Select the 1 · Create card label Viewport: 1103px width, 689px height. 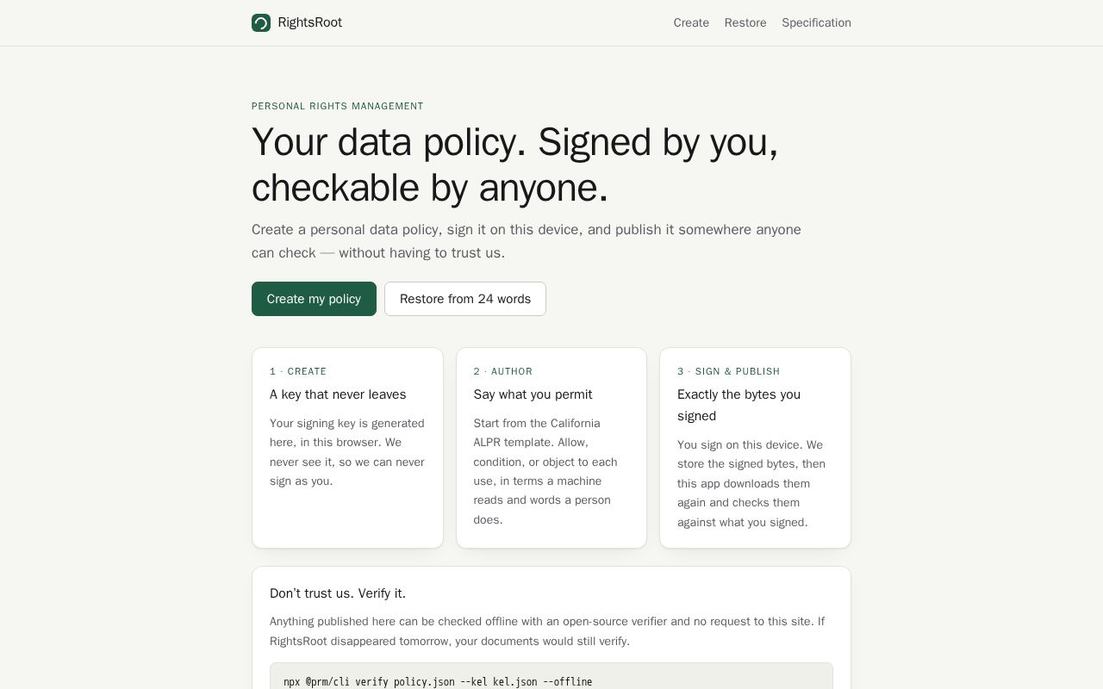[x=298, y=371]
